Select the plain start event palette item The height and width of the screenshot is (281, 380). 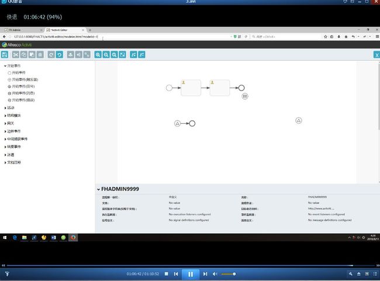tap(16, 72)
